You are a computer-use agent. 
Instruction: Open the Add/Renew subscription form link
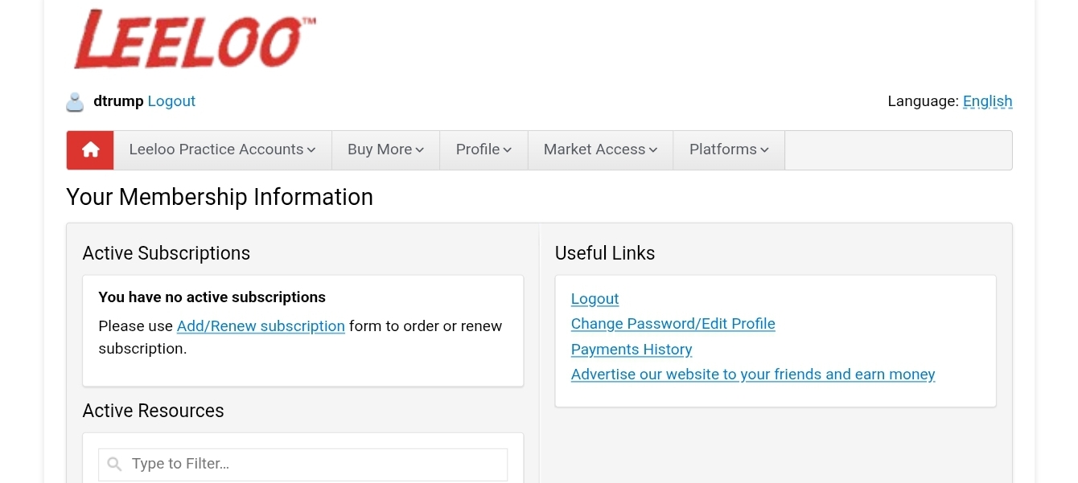[x=261, y=326]
